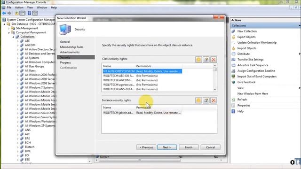Select WOLFTECH\AGCOM class rights row
Screen dimensions: 301x169
click(x=142, y=80)
